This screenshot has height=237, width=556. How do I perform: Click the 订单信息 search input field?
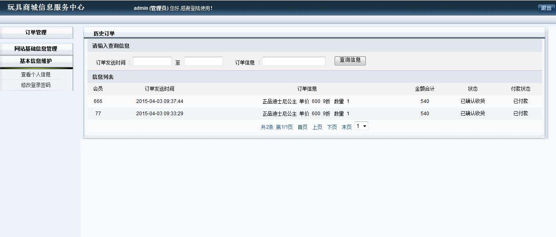[x=294, y=61]
